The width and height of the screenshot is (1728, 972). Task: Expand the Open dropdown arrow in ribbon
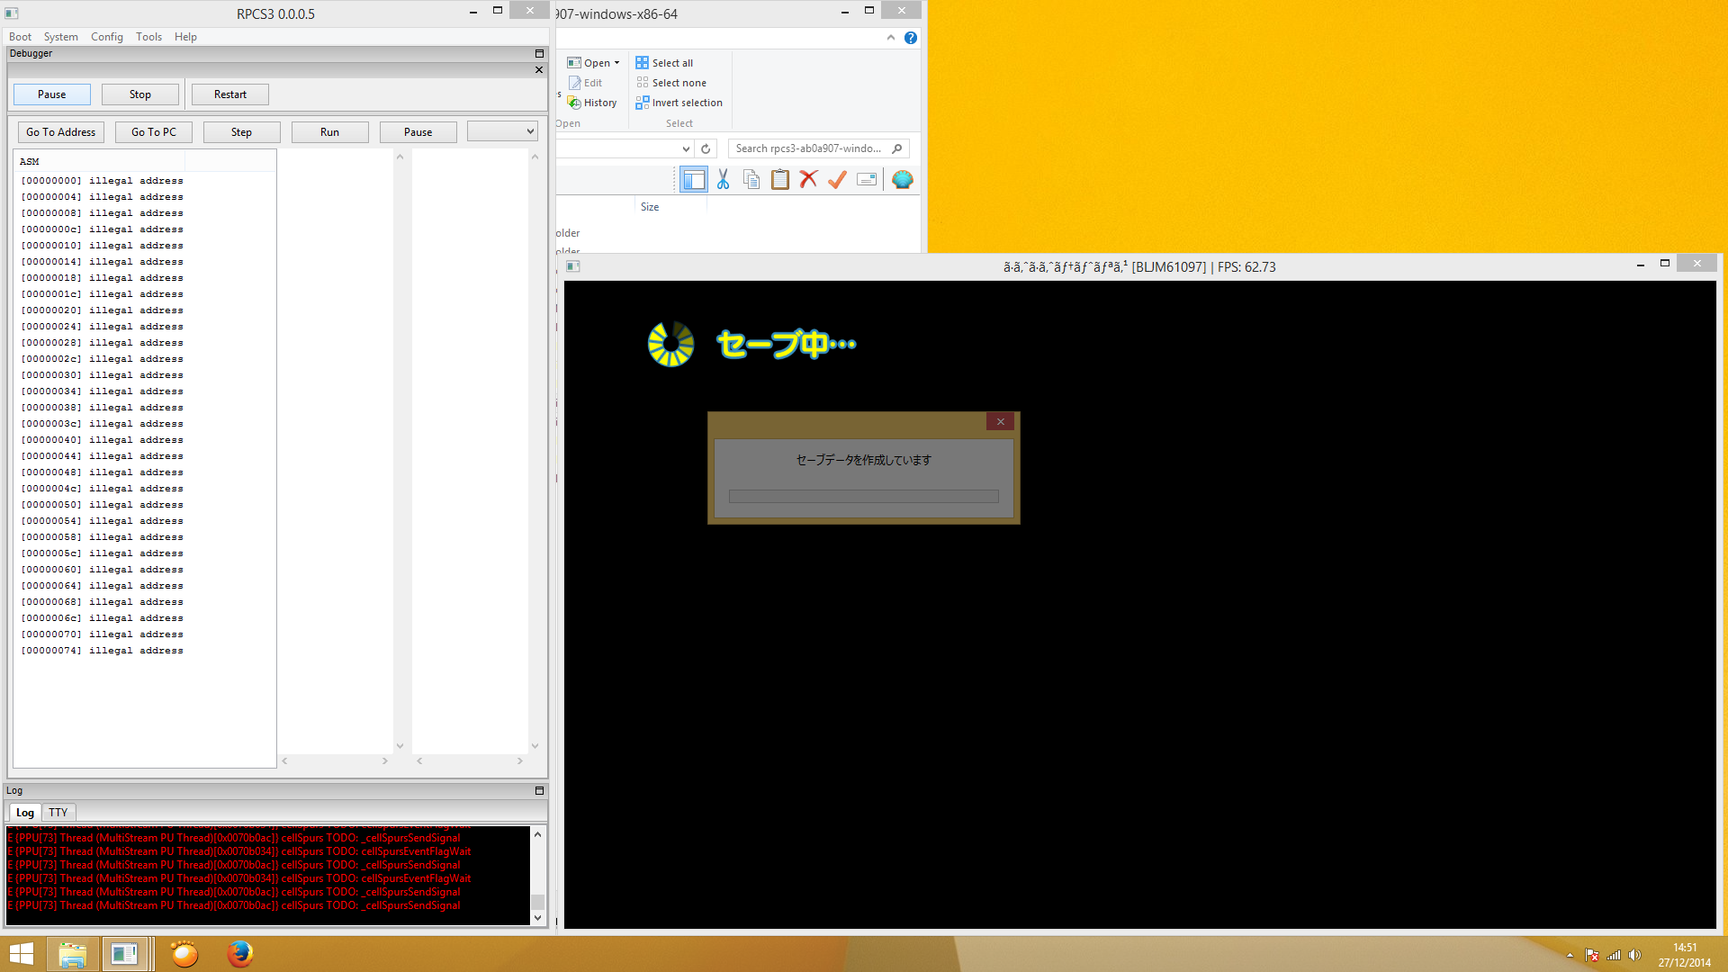tap(616, 63)
